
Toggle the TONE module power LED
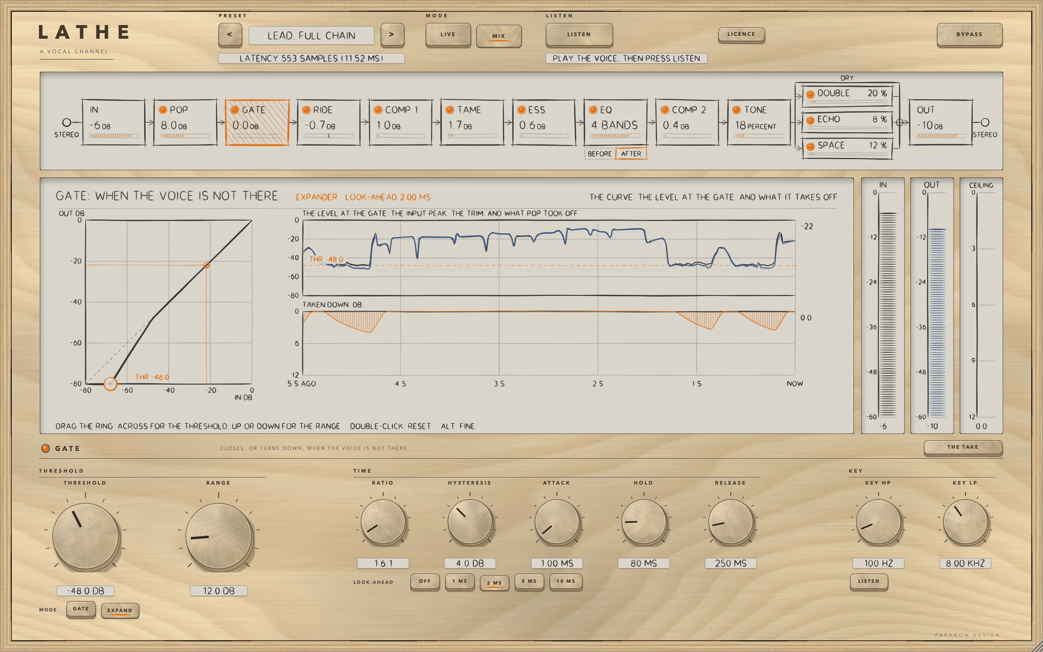tap(737, 110)
